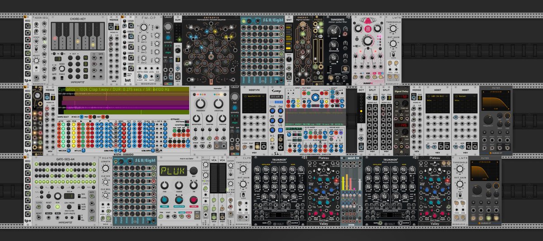Toggle the GATE-SEQ-64 RUN button
This screenshot has width=543, height=241.
pyautogui.click(x=57, y=207)
